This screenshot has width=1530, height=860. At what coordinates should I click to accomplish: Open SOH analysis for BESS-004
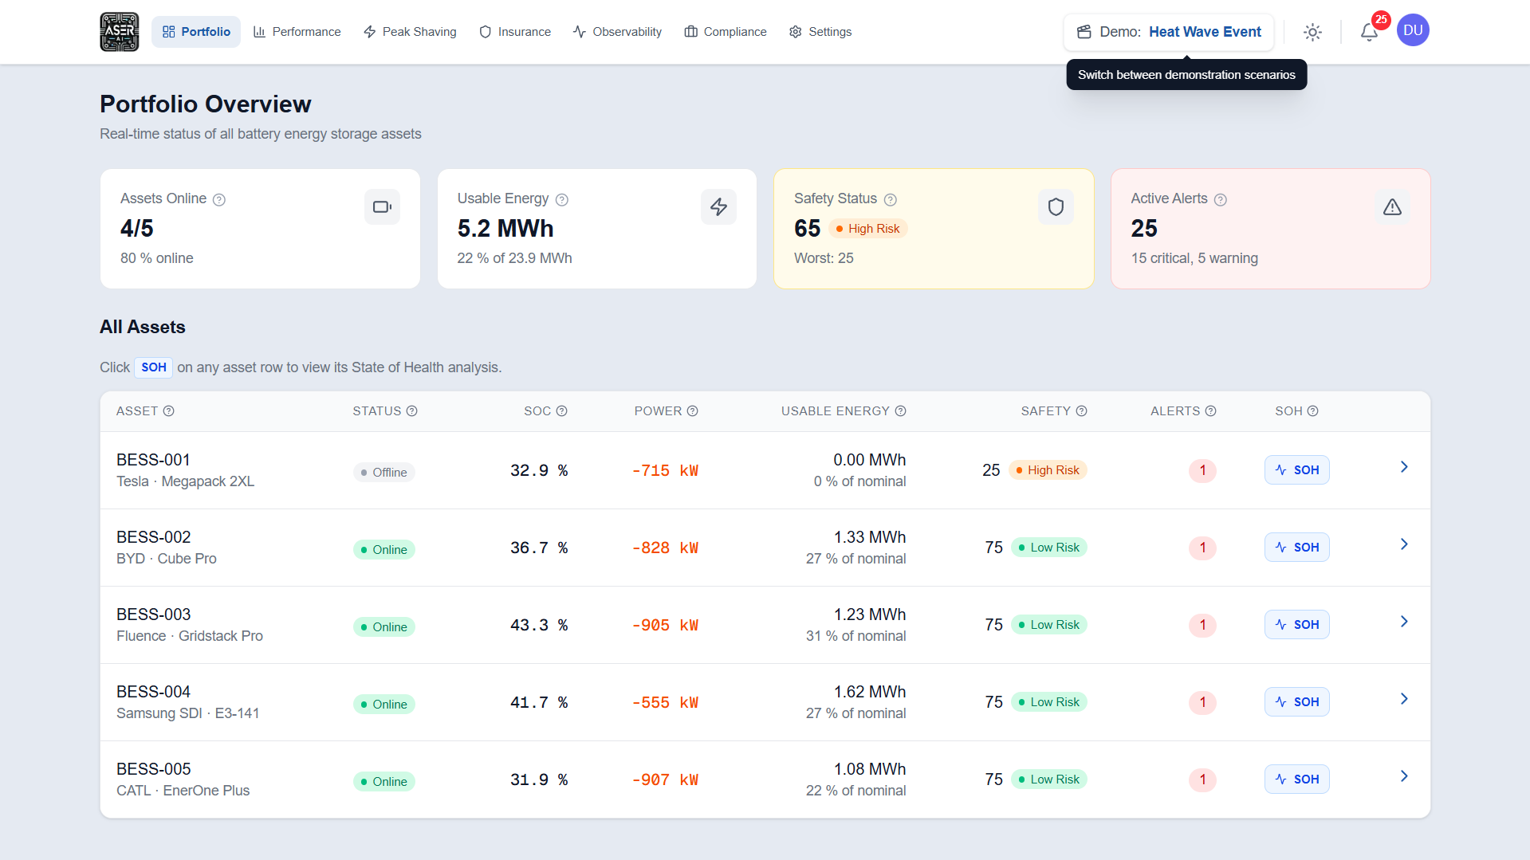[1297, 702]
